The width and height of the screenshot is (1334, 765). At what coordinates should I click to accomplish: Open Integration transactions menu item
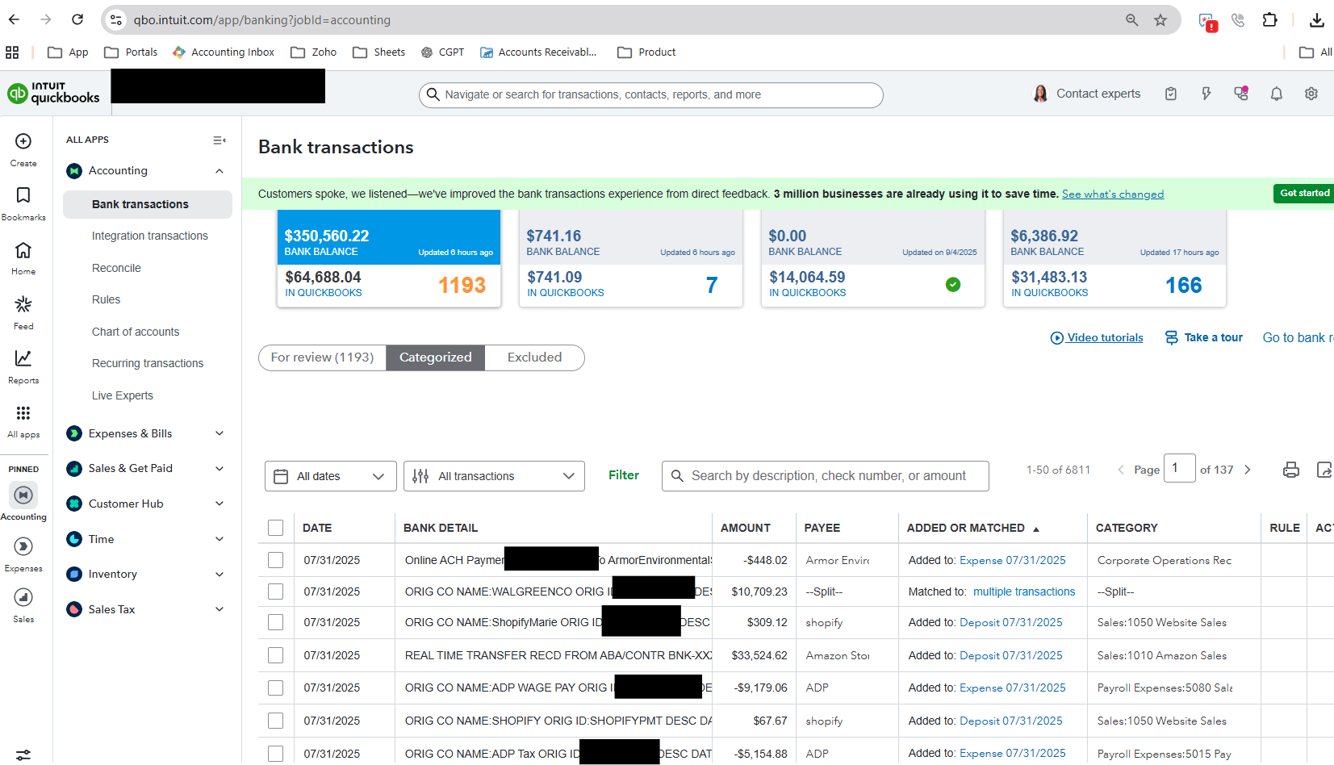[150, 236]
